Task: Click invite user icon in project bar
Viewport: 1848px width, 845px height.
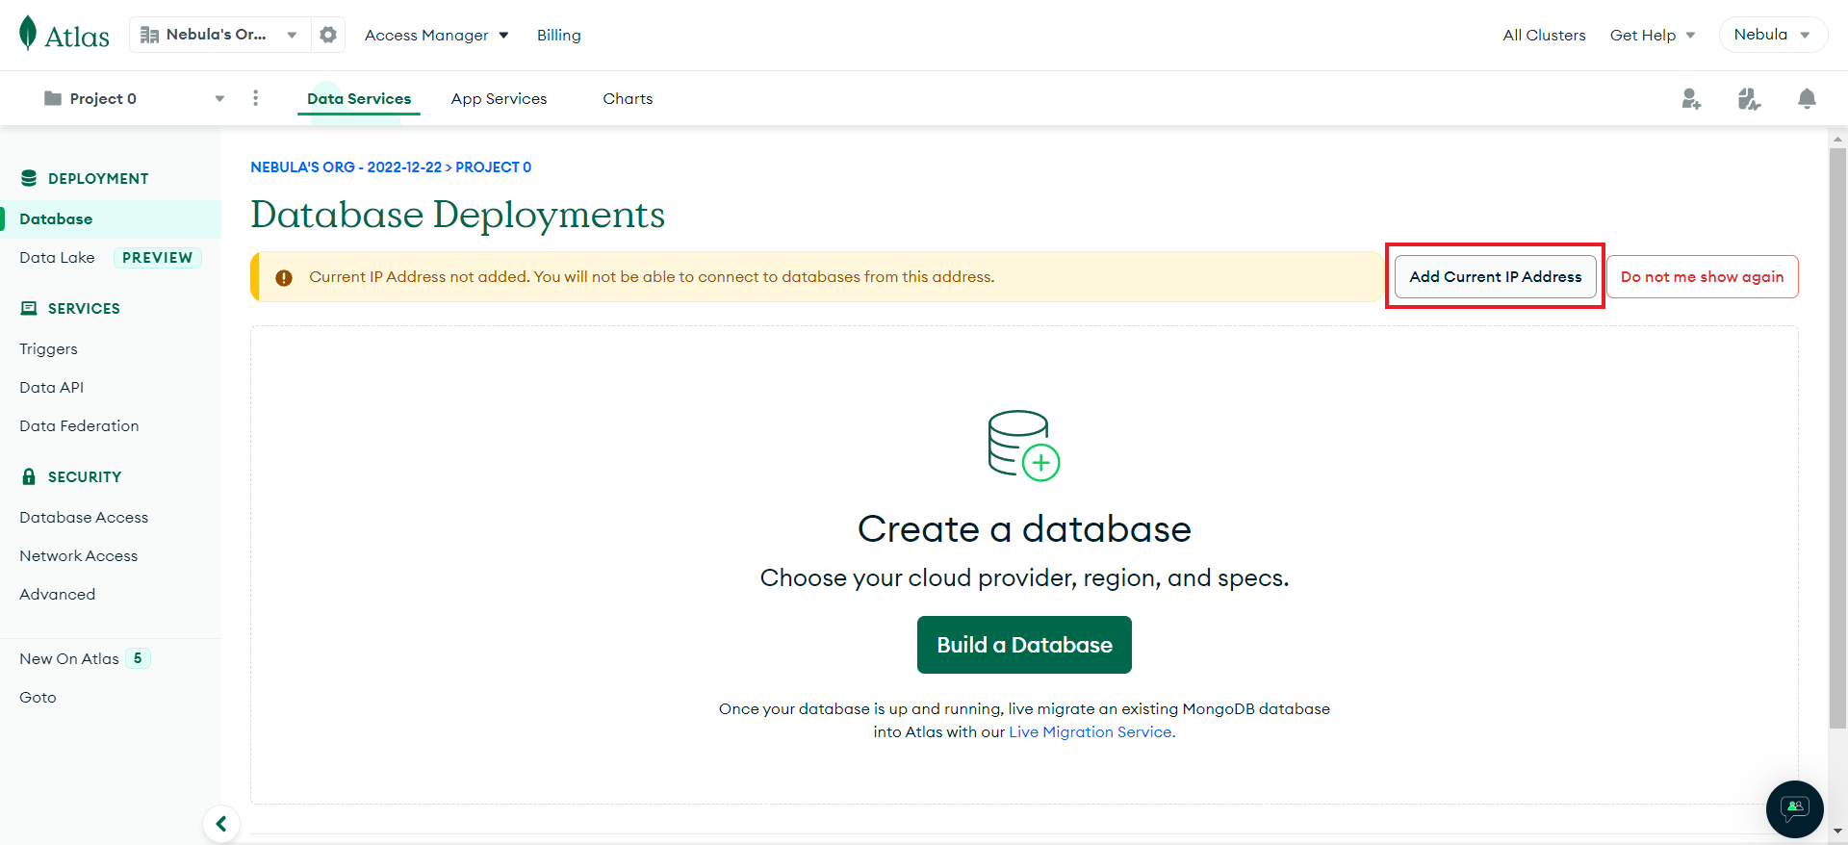Action: [1691, 98]
